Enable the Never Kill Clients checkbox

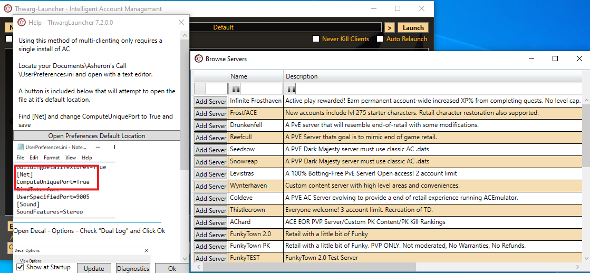(x=316, y=39)
